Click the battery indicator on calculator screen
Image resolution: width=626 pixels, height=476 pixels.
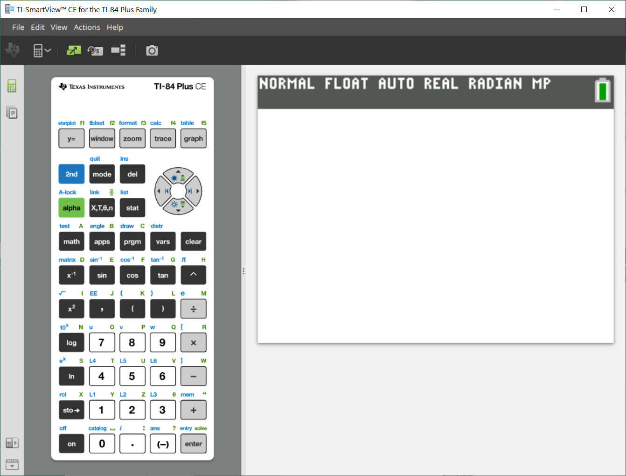(602, 90)
